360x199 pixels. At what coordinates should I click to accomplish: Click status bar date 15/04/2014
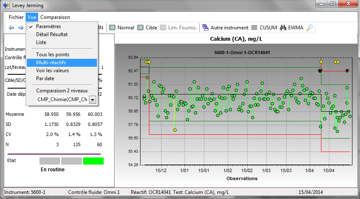(310, 192)
